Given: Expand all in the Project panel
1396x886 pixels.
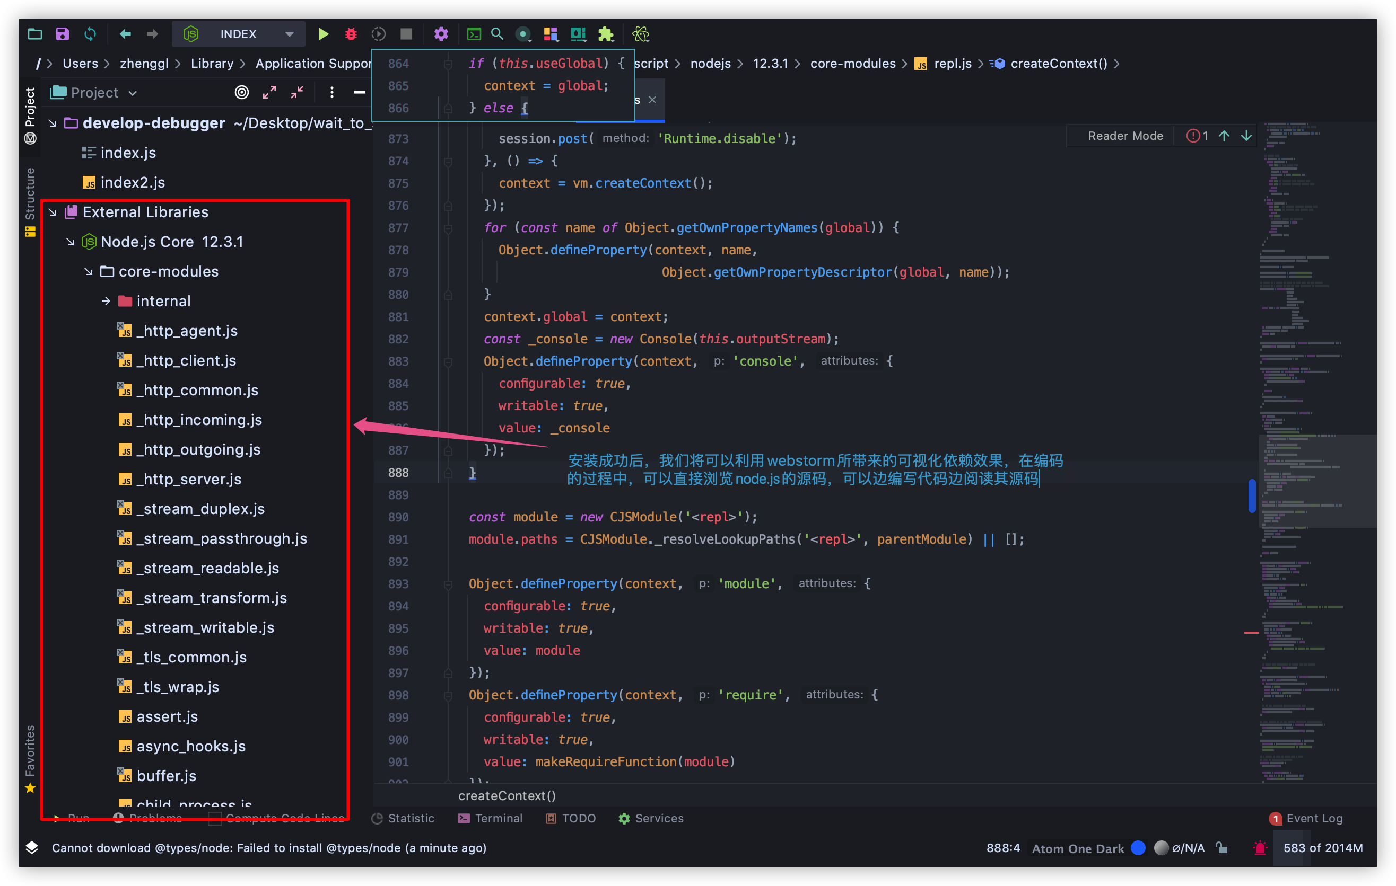Looking at the screenshot, I should pyautogui.click(x=269, y=93).
